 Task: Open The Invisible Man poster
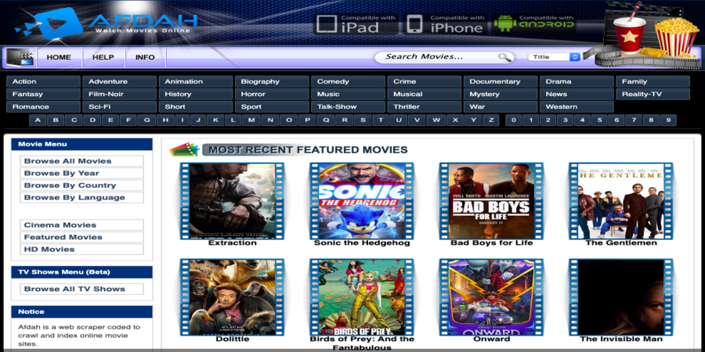click(621, 296)
